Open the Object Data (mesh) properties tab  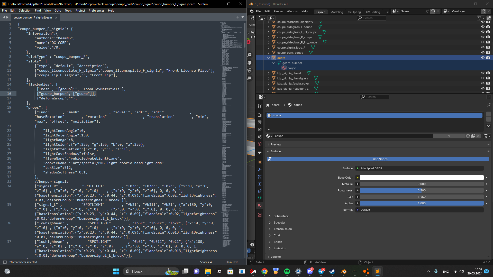tap(260, 198)
